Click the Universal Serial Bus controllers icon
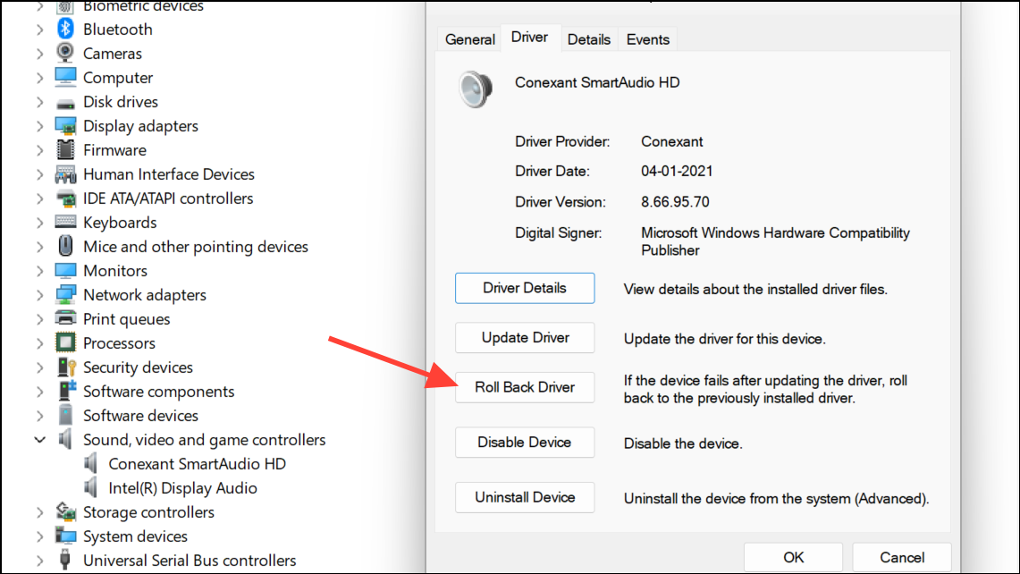The width and height of the screenshot is (1020, 574). [65, 560]
